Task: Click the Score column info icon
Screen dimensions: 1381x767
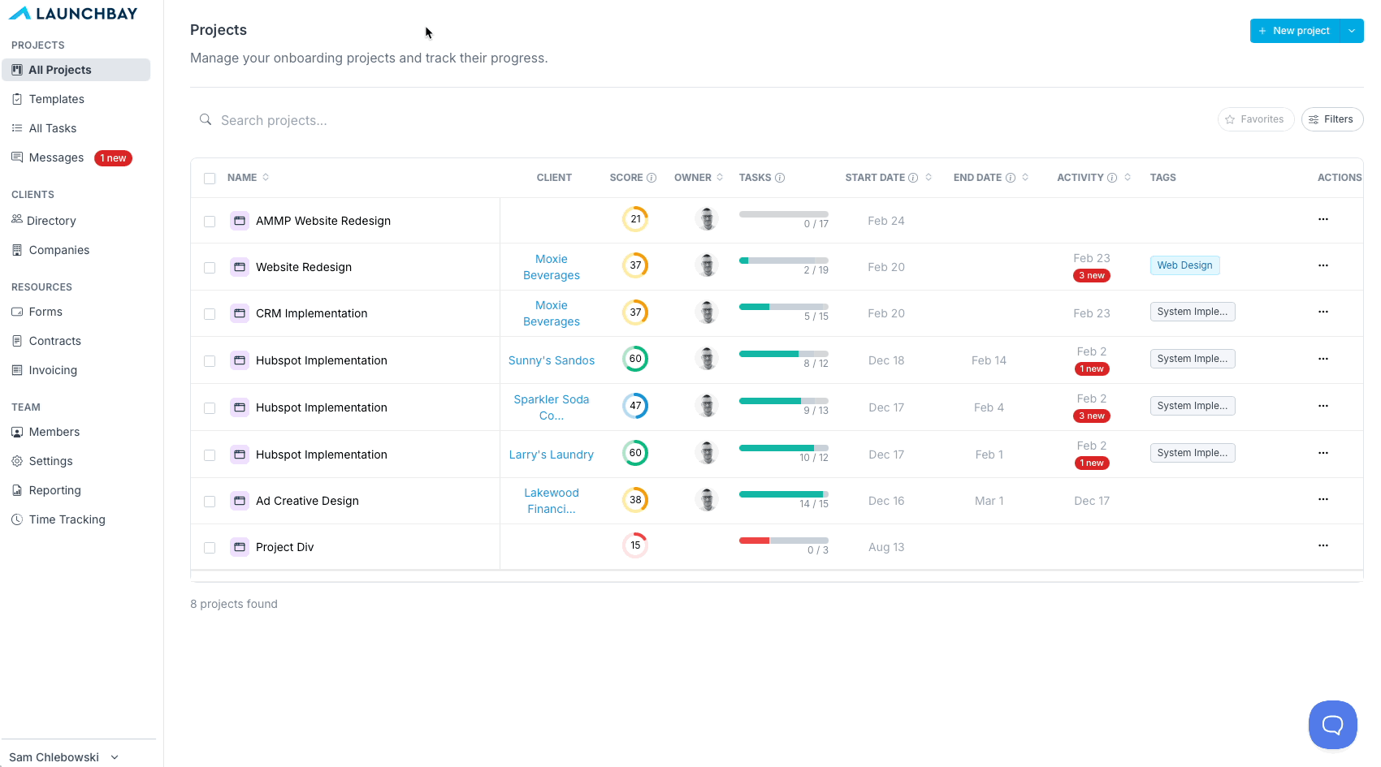Action: (652, 178)
